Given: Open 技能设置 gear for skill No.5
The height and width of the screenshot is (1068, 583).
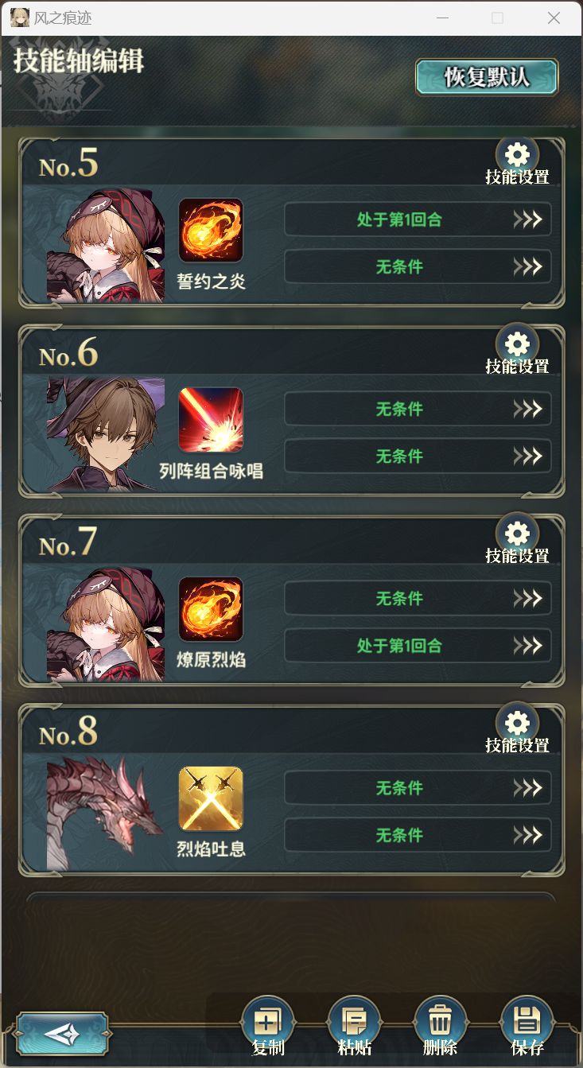Looking at the screenshot, I should coord(518,154).
